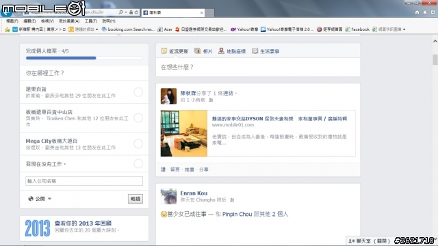
Task: Open the 檔案(F) menu
Action: pyautogui.click(x=12, y=21)
